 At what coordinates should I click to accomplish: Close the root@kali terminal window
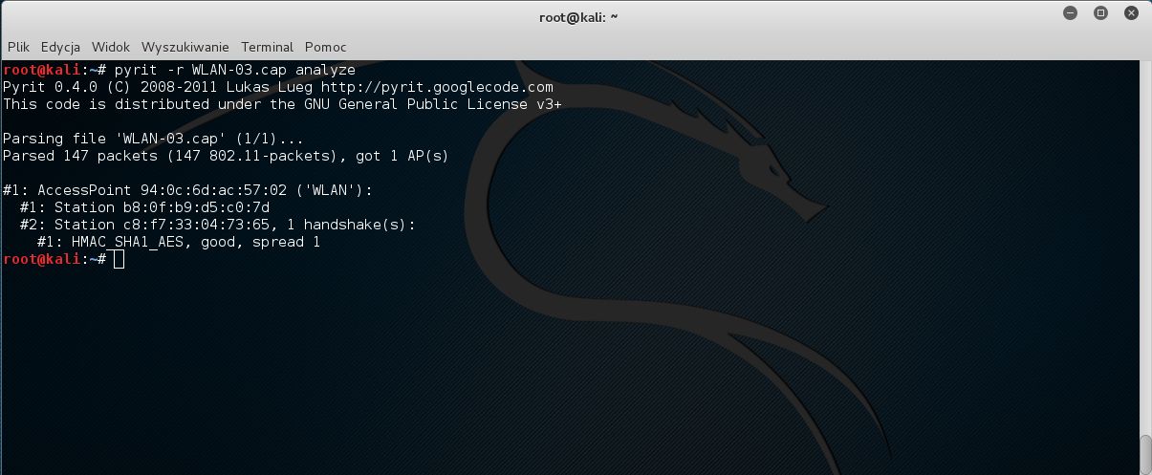click(1131, 13)
